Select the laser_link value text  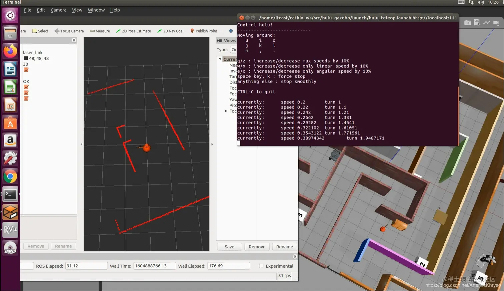pyautogui.click(x=33, y=53)
